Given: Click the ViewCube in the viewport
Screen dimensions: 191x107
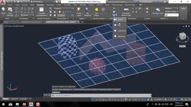Looking at the screenshot, I should tap(182, 36).
